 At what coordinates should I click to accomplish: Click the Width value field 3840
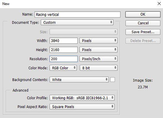(63, 41)
